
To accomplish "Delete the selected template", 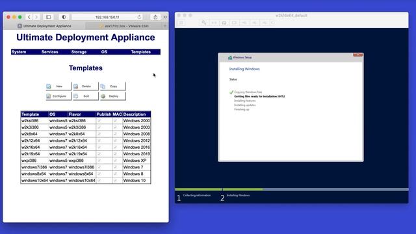I will pyautogui.click(x=86, y=86).
